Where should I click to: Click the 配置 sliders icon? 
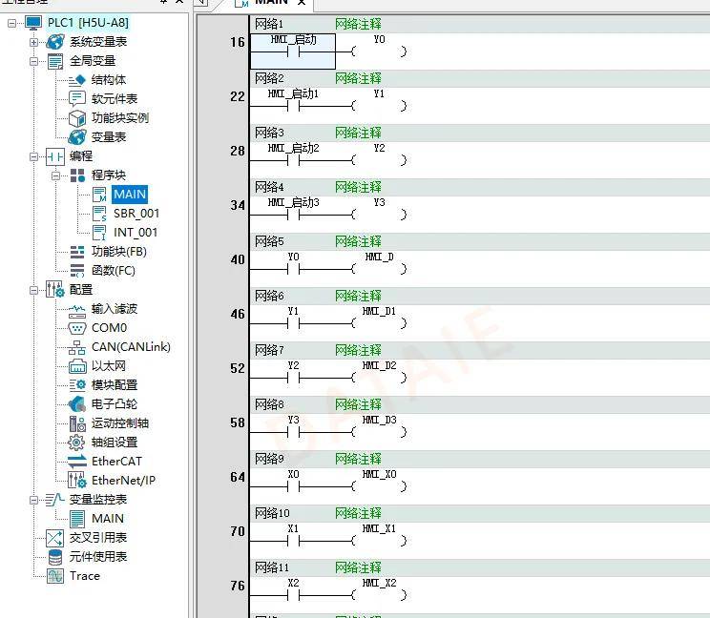point(55,290)
